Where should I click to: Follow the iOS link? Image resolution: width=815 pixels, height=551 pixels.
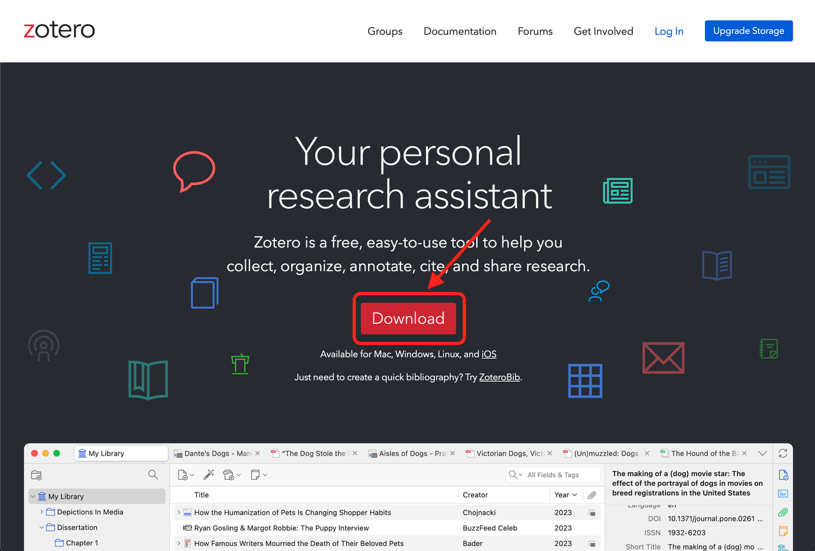(489, 354)
